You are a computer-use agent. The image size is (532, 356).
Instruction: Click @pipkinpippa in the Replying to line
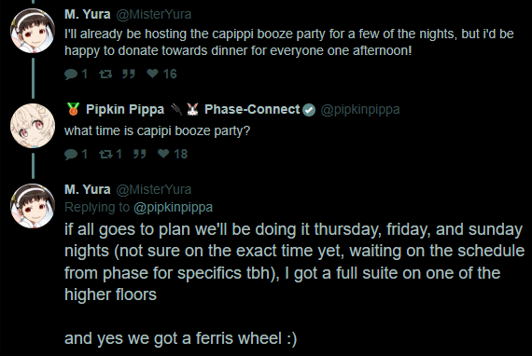coord(173,207)
